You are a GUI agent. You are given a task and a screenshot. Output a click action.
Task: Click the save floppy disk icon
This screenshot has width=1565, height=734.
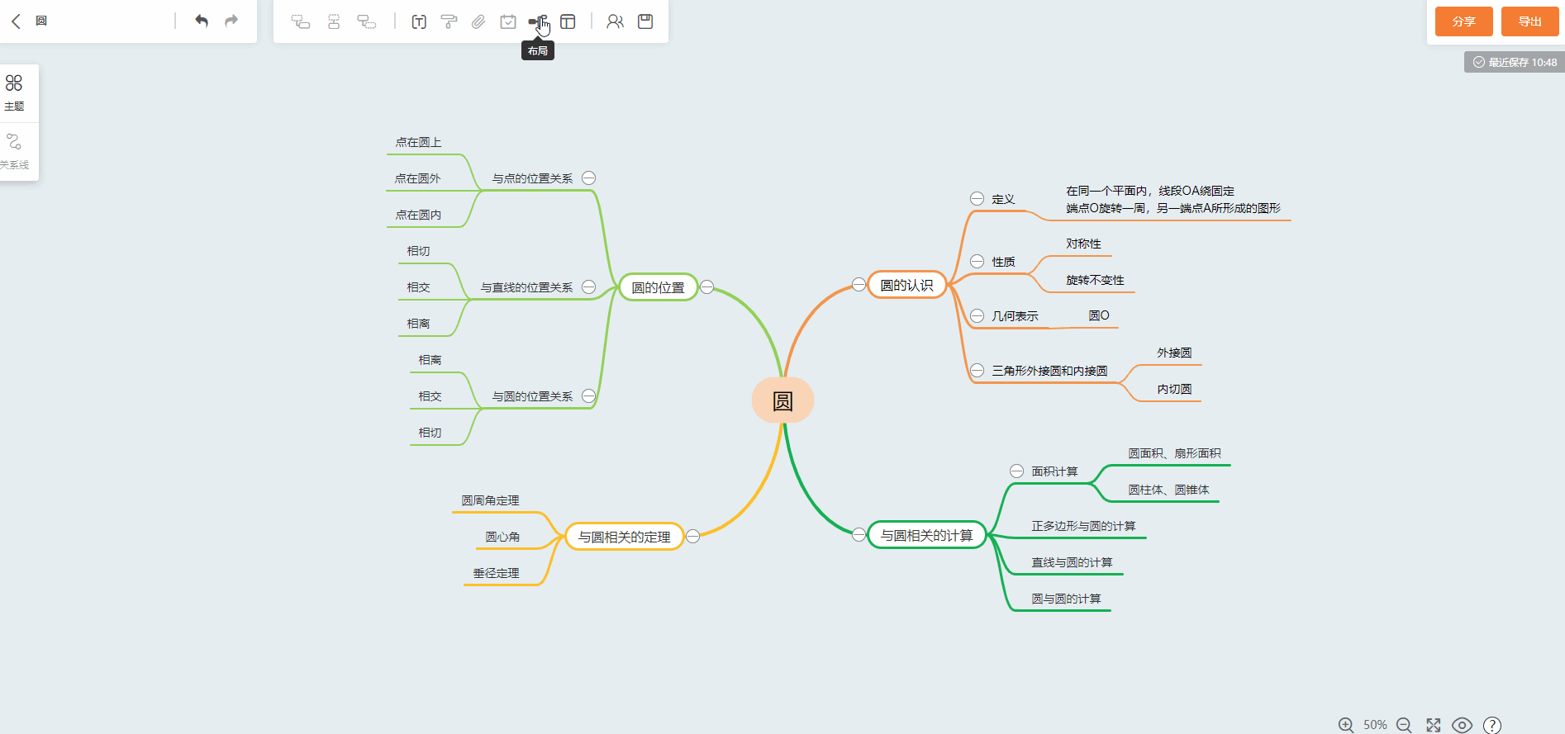point(645,21)
